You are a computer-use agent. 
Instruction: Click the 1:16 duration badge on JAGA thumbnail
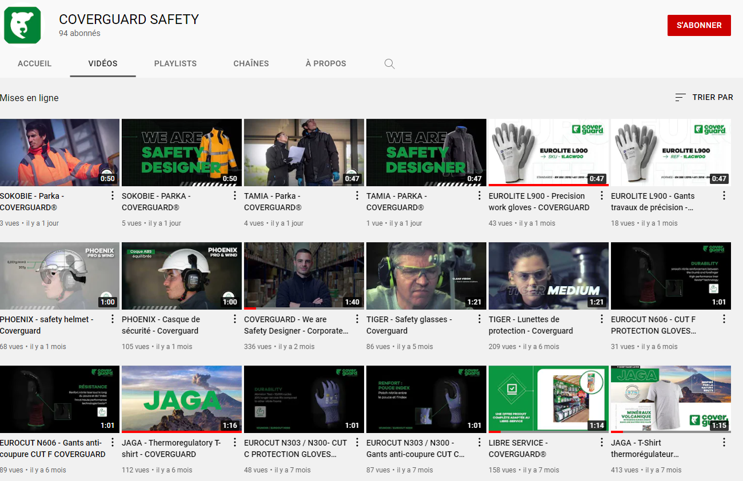[x=230, y=426]
